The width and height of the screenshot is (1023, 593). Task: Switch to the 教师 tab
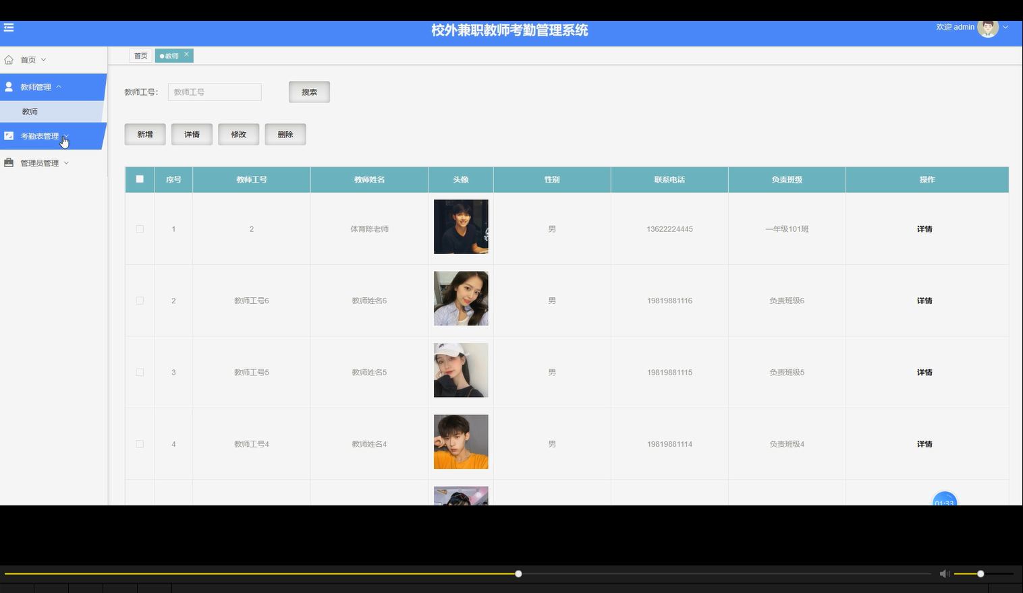tap(170, 56)
